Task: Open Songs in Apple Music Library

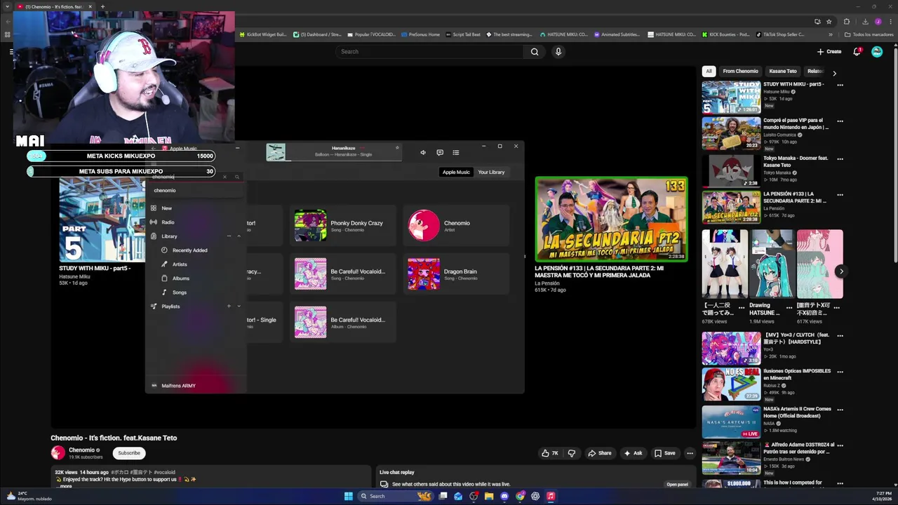Action: click(196, 292)
